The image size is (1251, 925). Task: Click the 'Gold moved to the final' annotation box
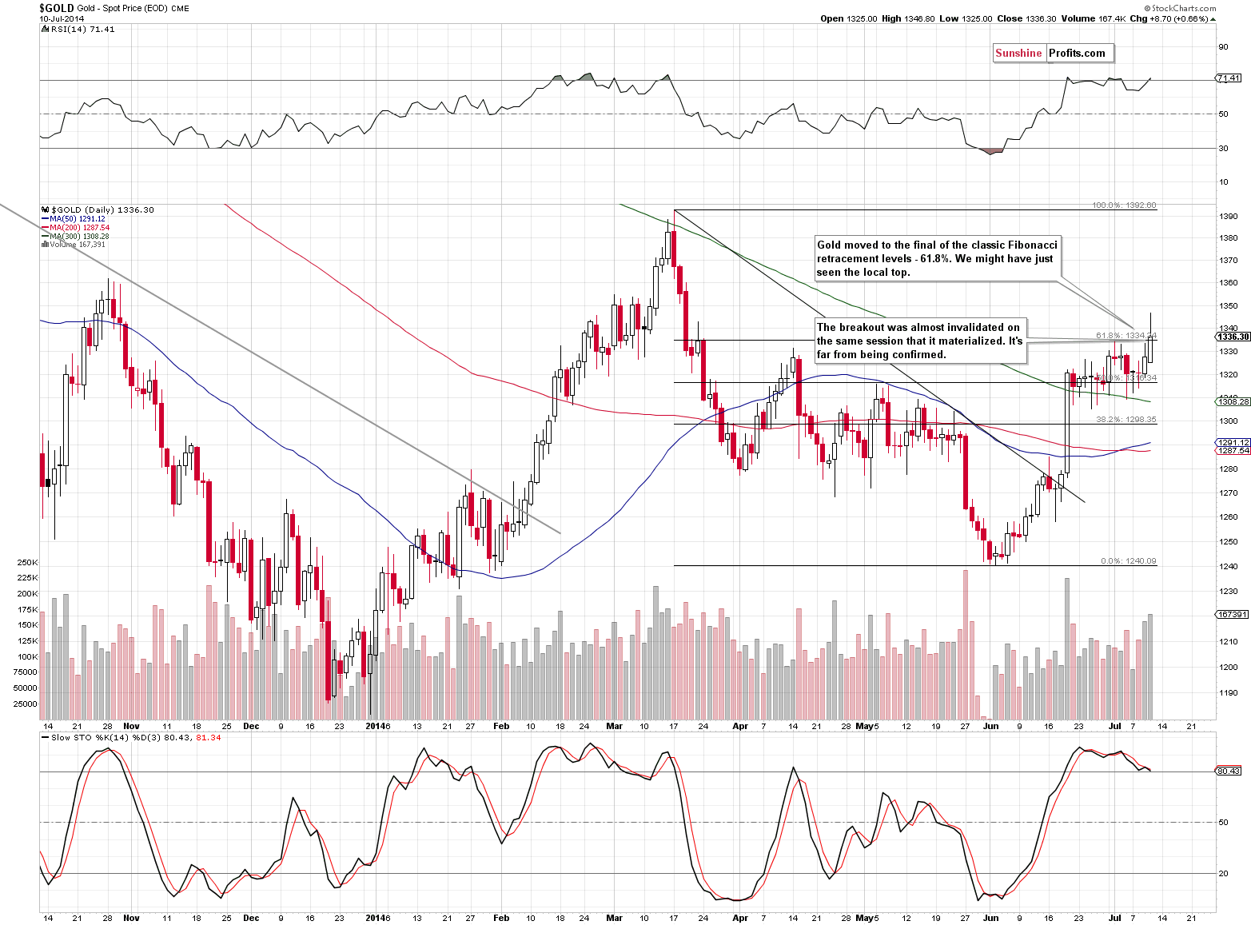pyautogui.click(x=938, y=258)
